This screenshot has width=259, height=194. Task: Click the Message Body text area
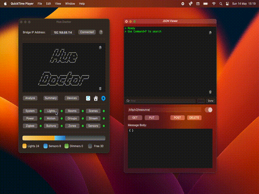170,148
